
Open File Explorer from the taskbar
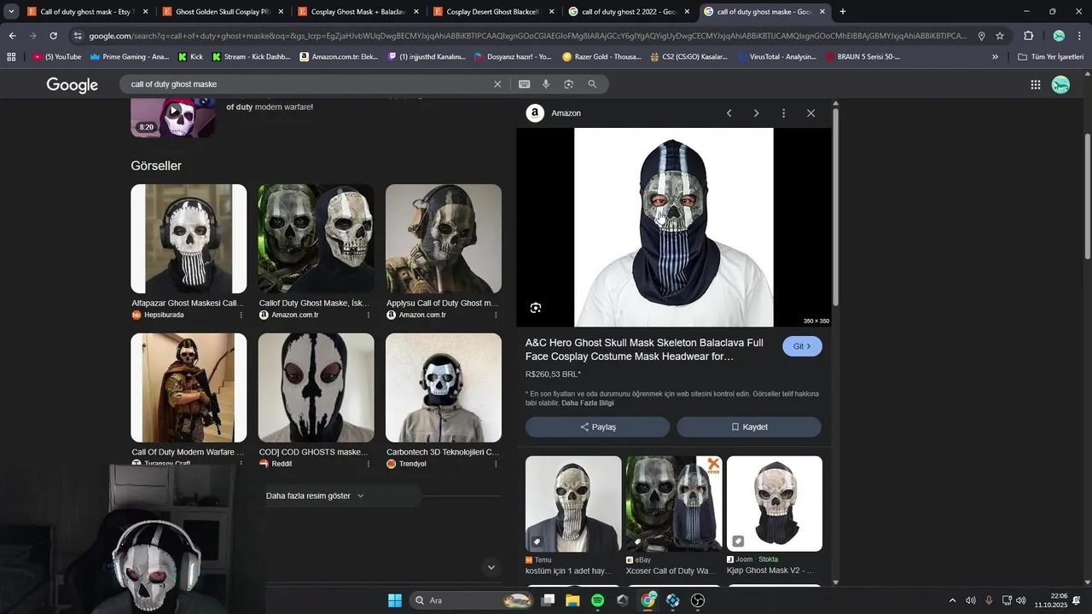pyautogui.click(x=572, y=600)
